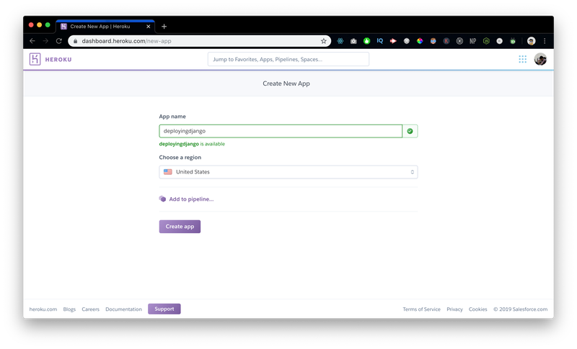Image resolution: width=577 pixels, height=349 pixels.
Task: Open Terms of Service link
Action: [x=421, y=309]
